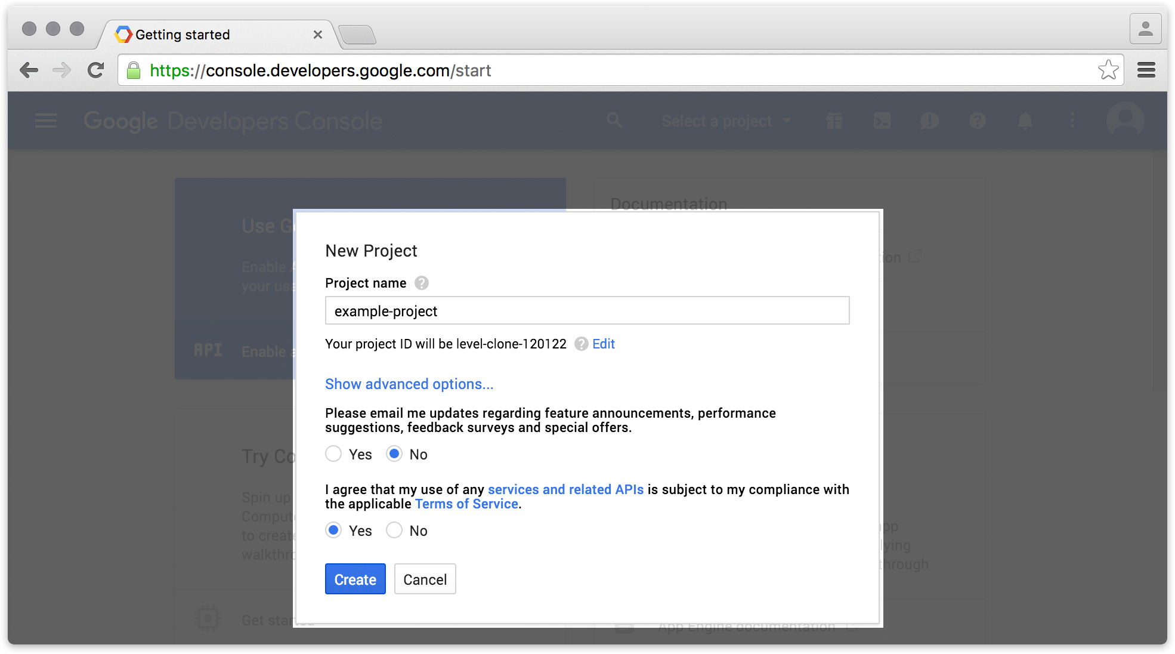Viewport: 1175px width, 654px height.
Task: Expand Show advanced options
Action: [x=409, y=384]
